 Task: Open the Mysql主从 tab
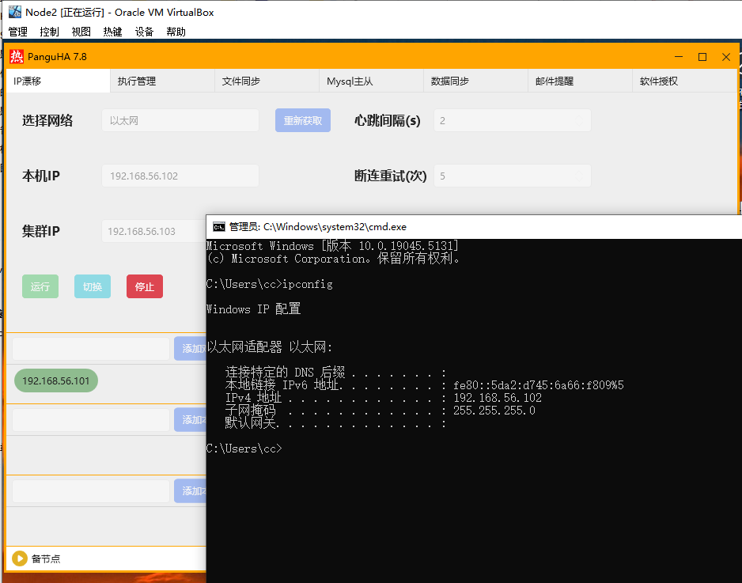[x=371, y=81]
